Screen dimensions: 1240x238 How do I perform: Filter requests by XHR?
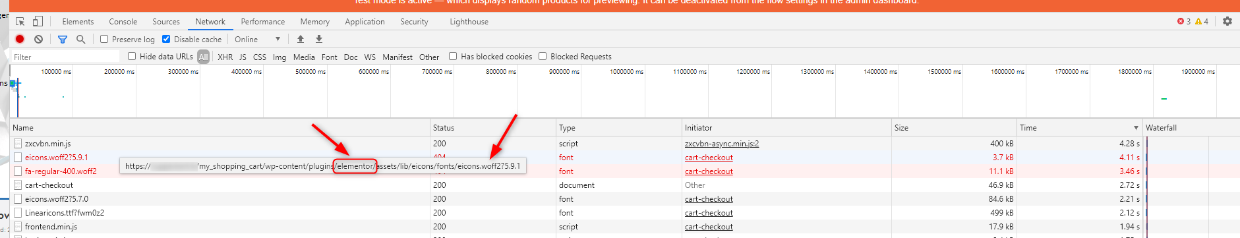click(x=225, y=57)
